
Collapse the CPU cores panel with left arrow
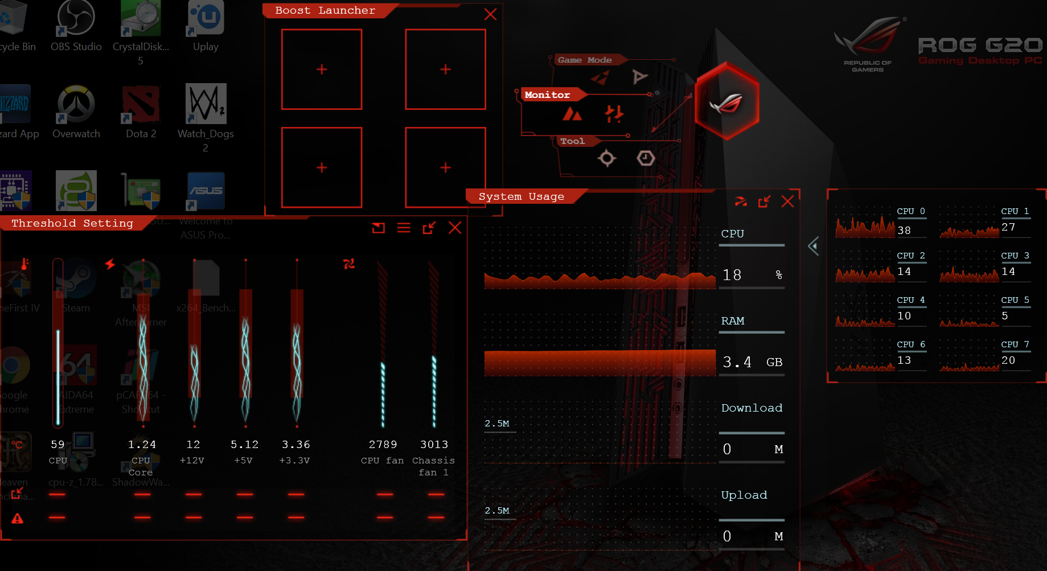click(814, 246)
